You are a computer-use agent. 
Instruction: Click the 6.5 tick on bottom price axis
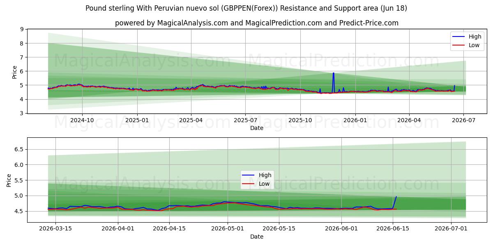[19, 149]
